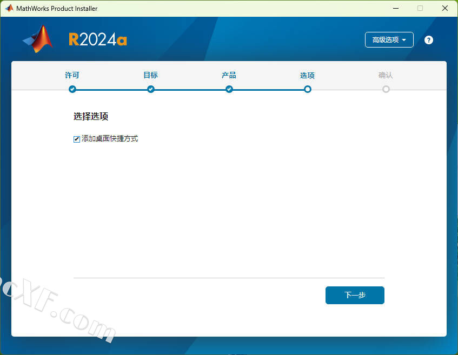Close the MathWorks Product Installer window

point(445,8)
